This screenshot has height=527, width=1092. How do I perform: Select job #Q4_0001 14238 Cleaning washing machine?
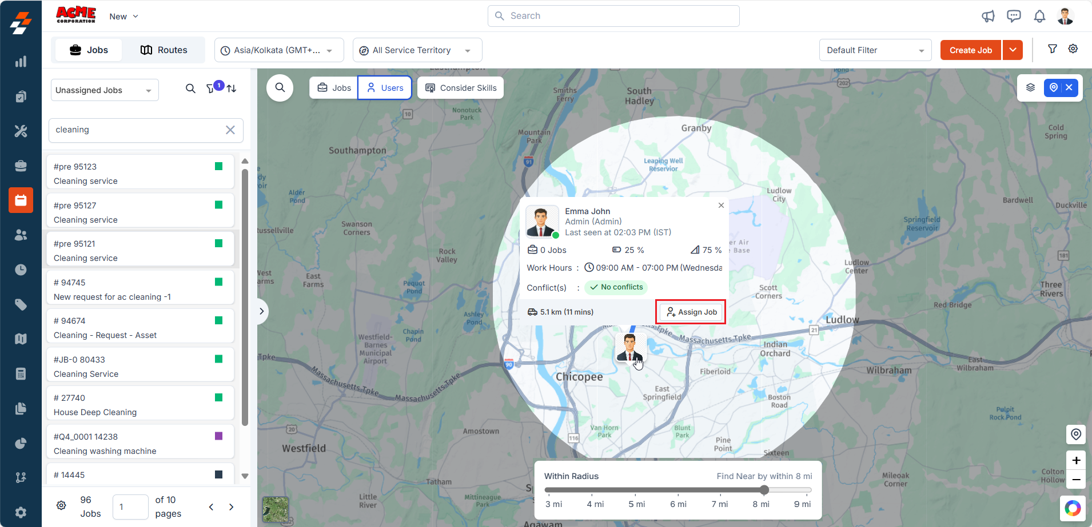[x=140, y=441]
